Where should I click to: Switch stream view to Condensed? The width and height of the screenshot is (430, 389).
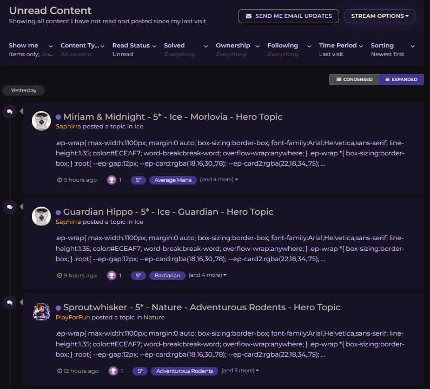pos(354,79)
